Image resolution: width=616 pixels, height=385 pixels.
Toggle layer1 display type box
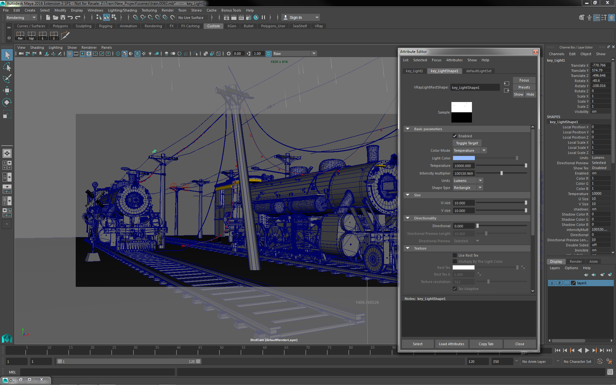tap(567, 283)
